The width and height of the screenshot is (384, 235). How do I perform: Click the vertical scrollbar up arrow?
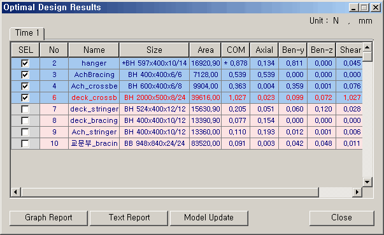point(367,47)
